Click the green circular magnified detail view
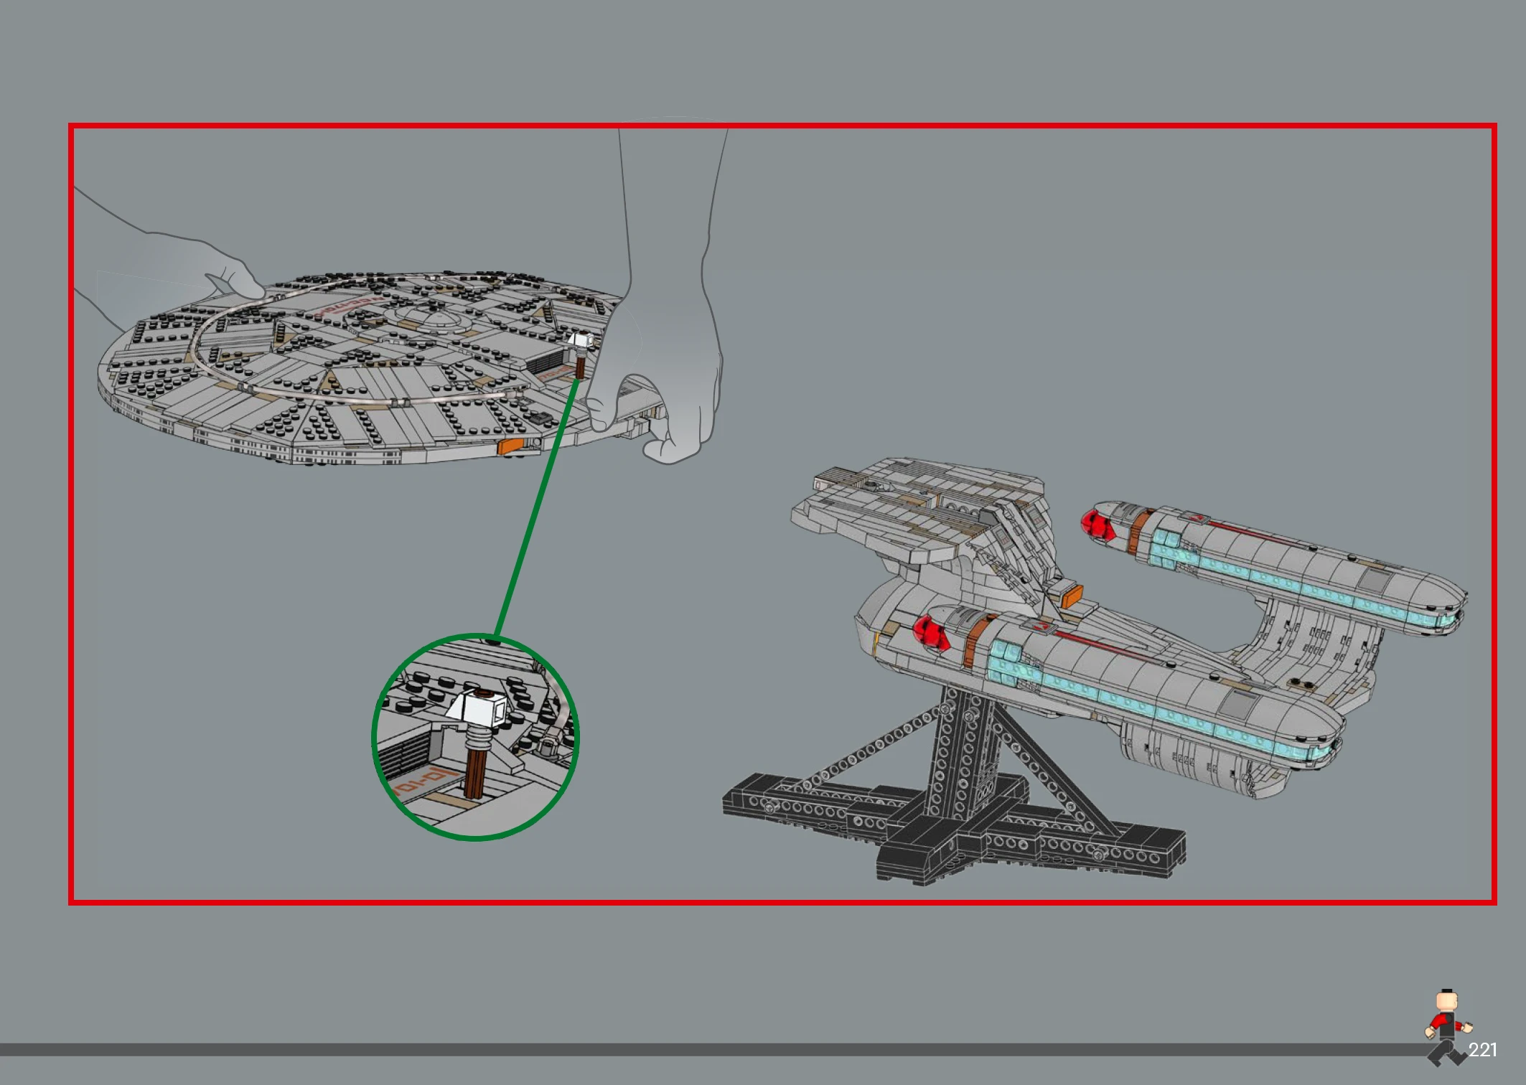Viewport: 1526px width, 1085px height. pyautogui.click(x=474, y=737)
